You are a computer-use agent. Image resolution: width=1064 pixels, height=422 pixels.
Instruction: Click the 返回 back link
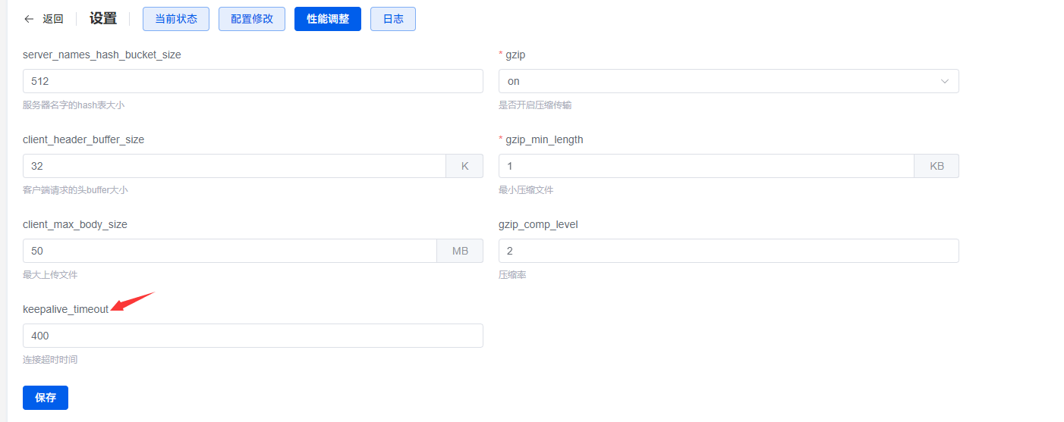tap(53, 19)
